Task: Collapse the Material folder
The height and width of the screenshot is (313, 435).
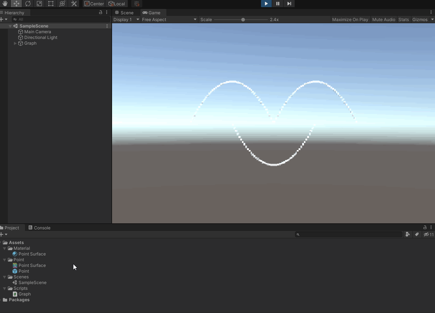Action: click(x=5, y=248)
